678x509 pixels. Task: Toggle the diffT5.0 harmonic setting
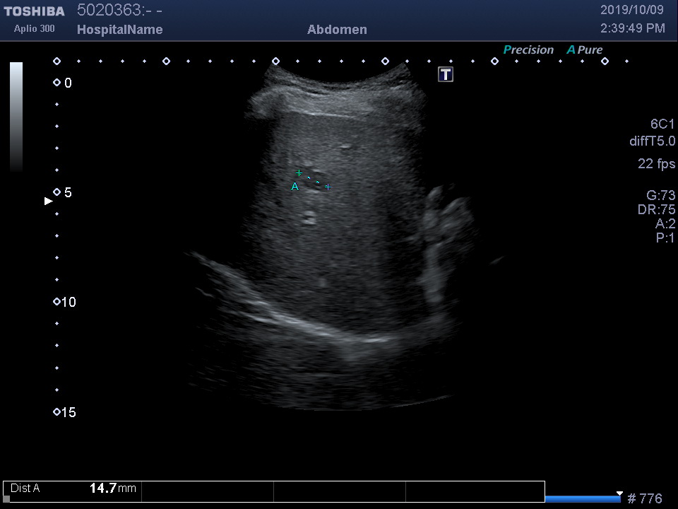[652, 141]
